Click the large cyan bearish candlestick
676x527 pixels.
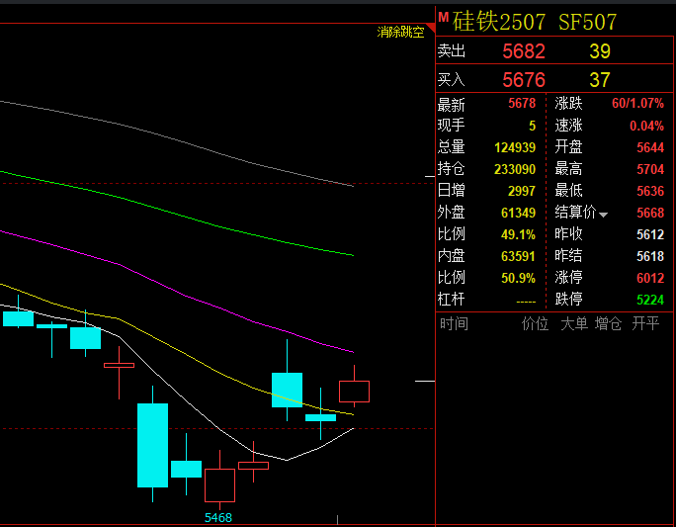152,445
